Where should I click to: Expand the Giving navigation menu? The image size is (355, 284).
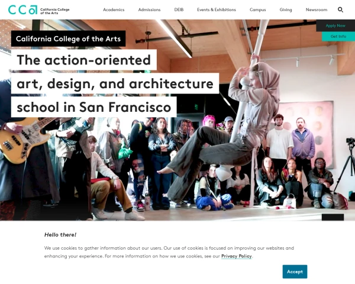[x=286, y=9]
